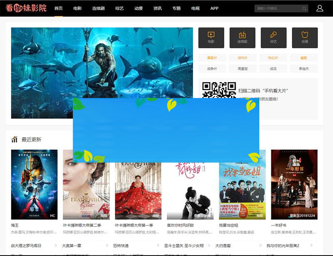Open the 海王 movie poster thumbnail
The height and width of the screenshot is (256, 333).
[x=34, y=184]
